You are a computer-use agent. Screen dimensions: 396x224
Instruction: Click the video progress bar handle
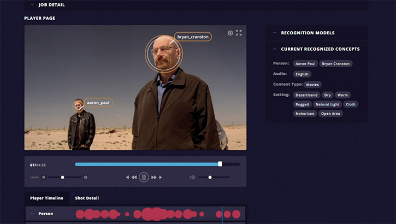pyautogui.click(x=220, y=164)
